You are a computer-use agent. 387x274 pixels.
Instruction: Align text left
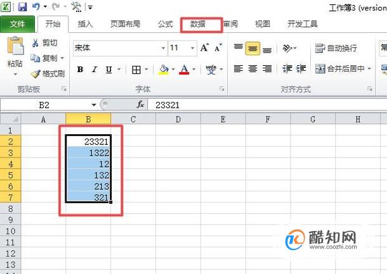pyautogui.click(x=239, y=69)
